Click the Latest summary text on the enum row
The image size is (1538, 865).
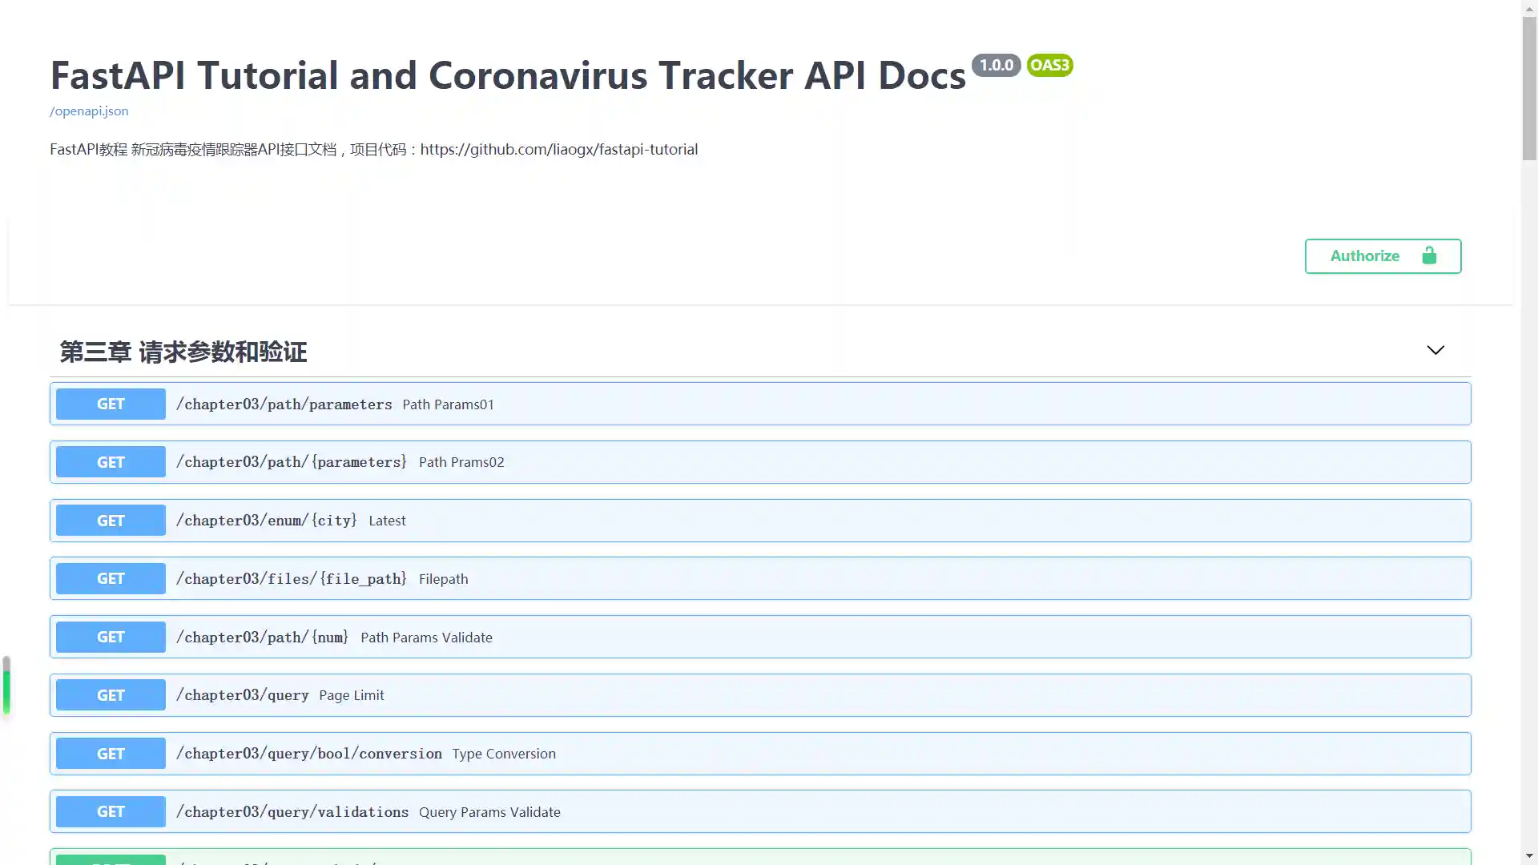point(387,521)
